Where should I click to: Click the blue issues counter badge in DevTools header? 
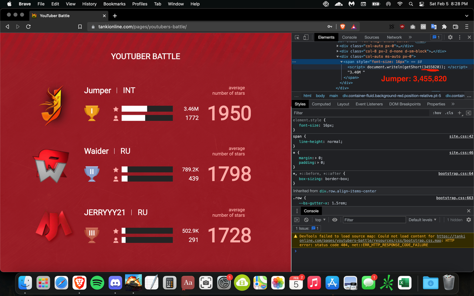coord(435,37)
